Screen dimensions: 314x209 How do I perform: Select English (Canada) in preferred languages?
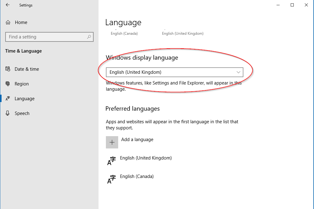tap(137, 176)
